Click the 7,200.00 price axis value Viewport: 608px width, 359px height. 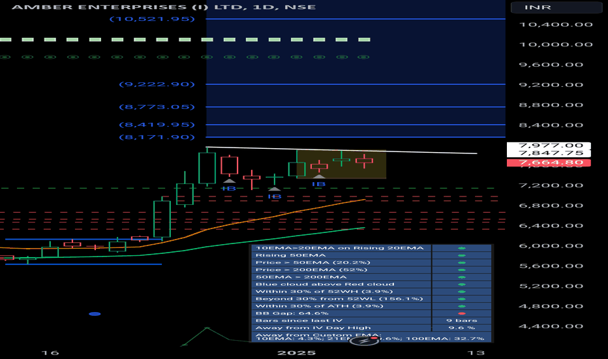[551, 185]
